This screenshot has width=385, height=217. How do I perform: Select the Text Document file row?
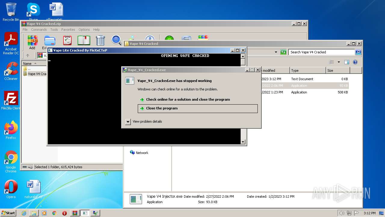coord(305,79)
